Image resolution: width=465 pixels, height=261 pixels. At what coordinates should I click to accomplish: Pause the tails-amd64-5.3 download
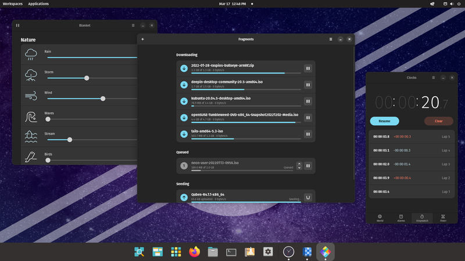(x=308, y=134)
